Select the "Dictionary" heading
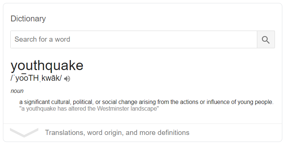This screenshot has height=146, width=286. (28, 18)
